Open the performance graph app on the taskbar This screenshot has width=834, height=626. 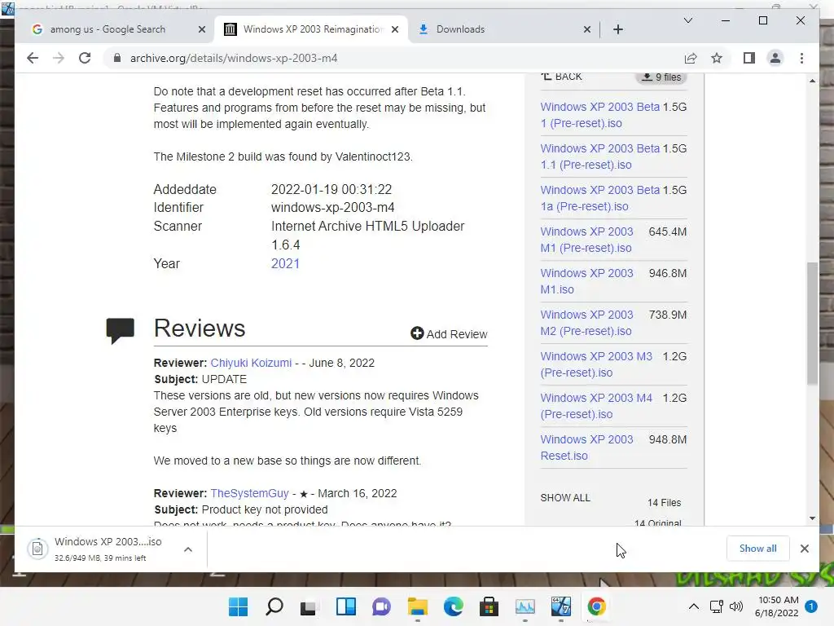pyautogui.click(x=525, y=606)
